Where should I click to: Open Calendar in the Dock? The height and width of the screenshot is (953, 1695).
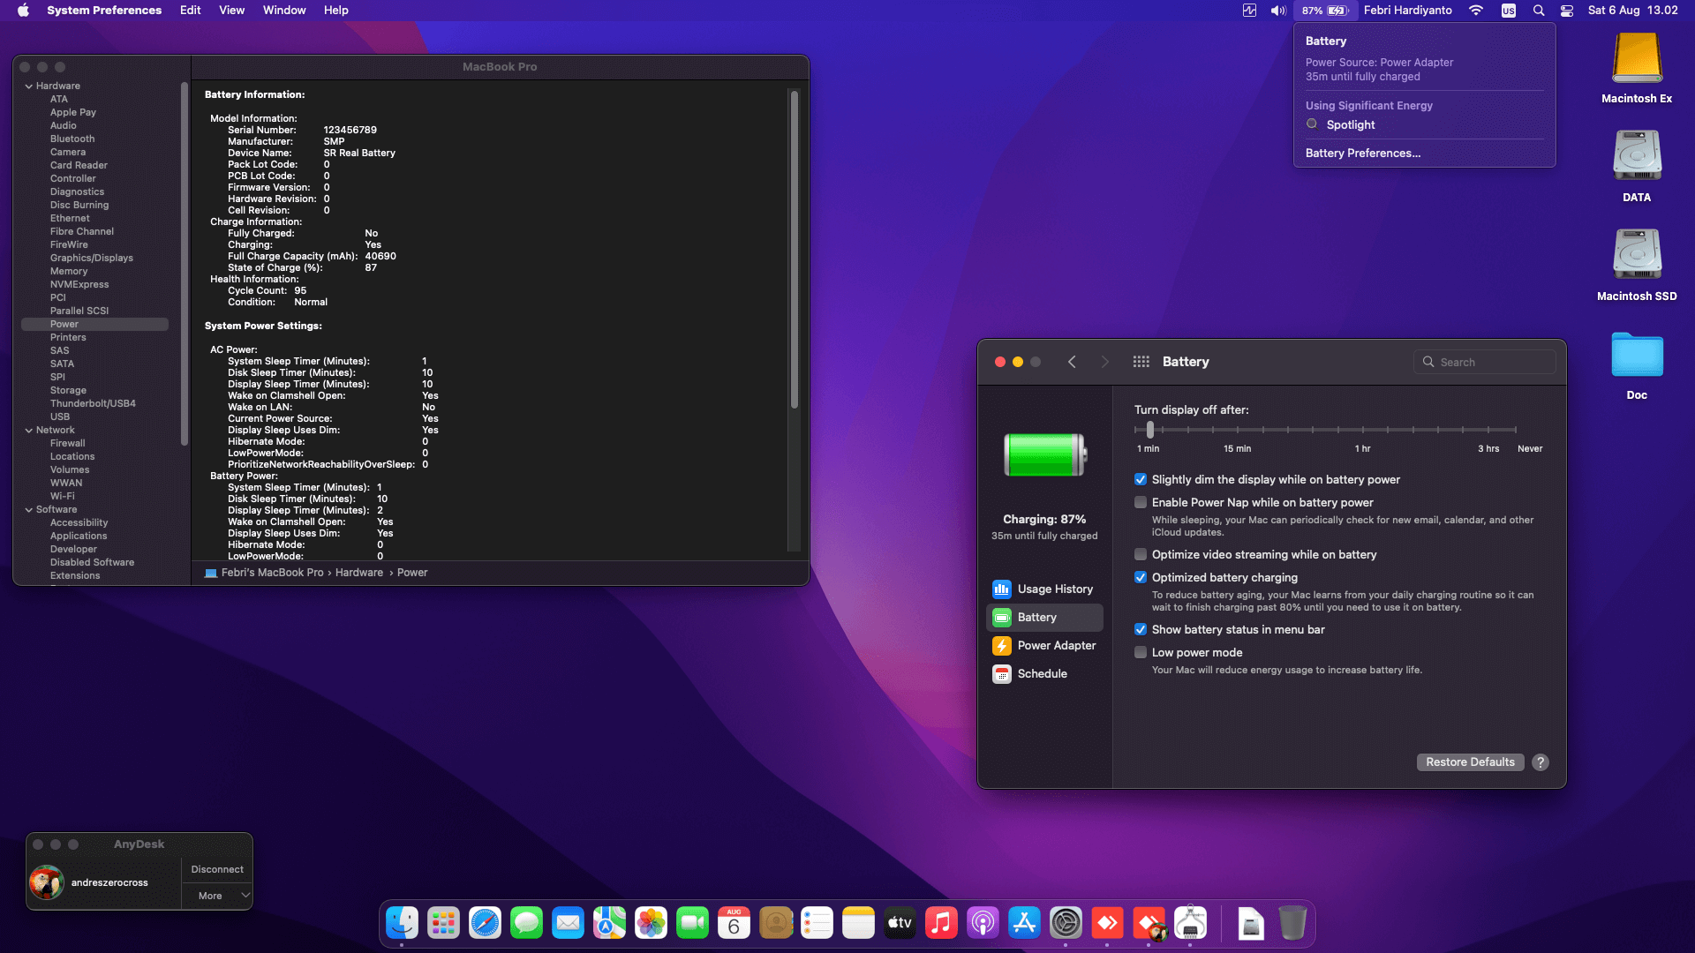coord(734,923)
